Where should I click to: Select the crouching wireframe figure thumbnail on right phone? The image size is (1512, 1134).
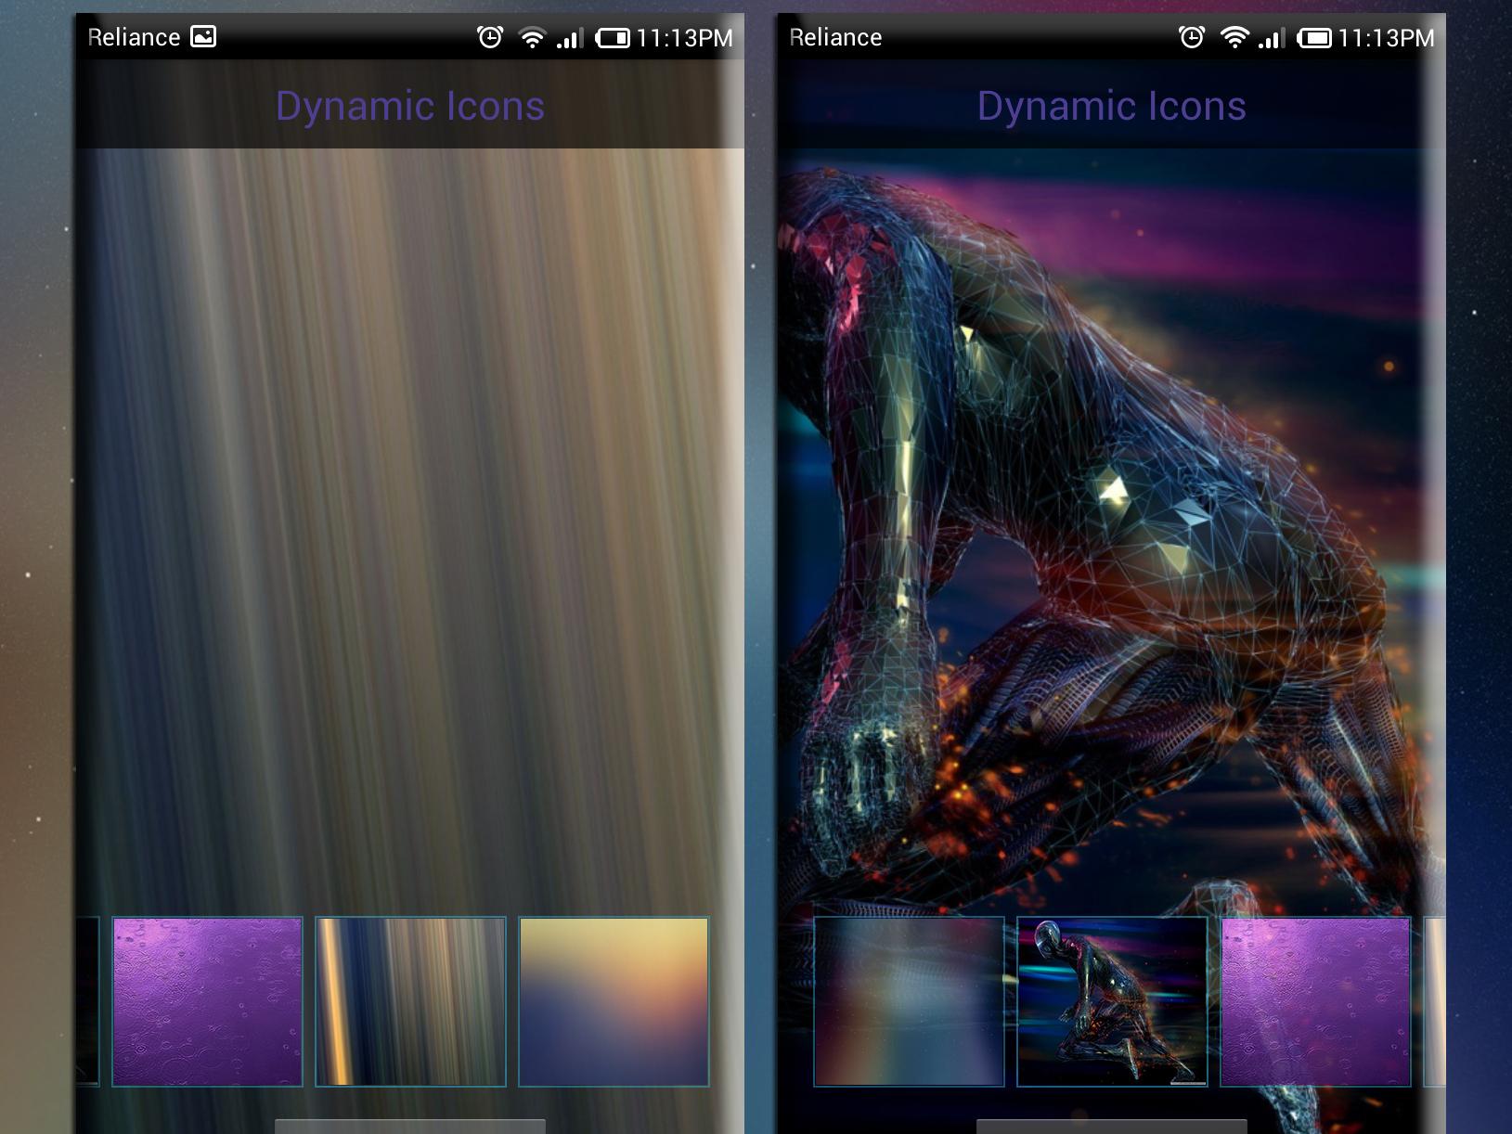pos(1112,1001)
